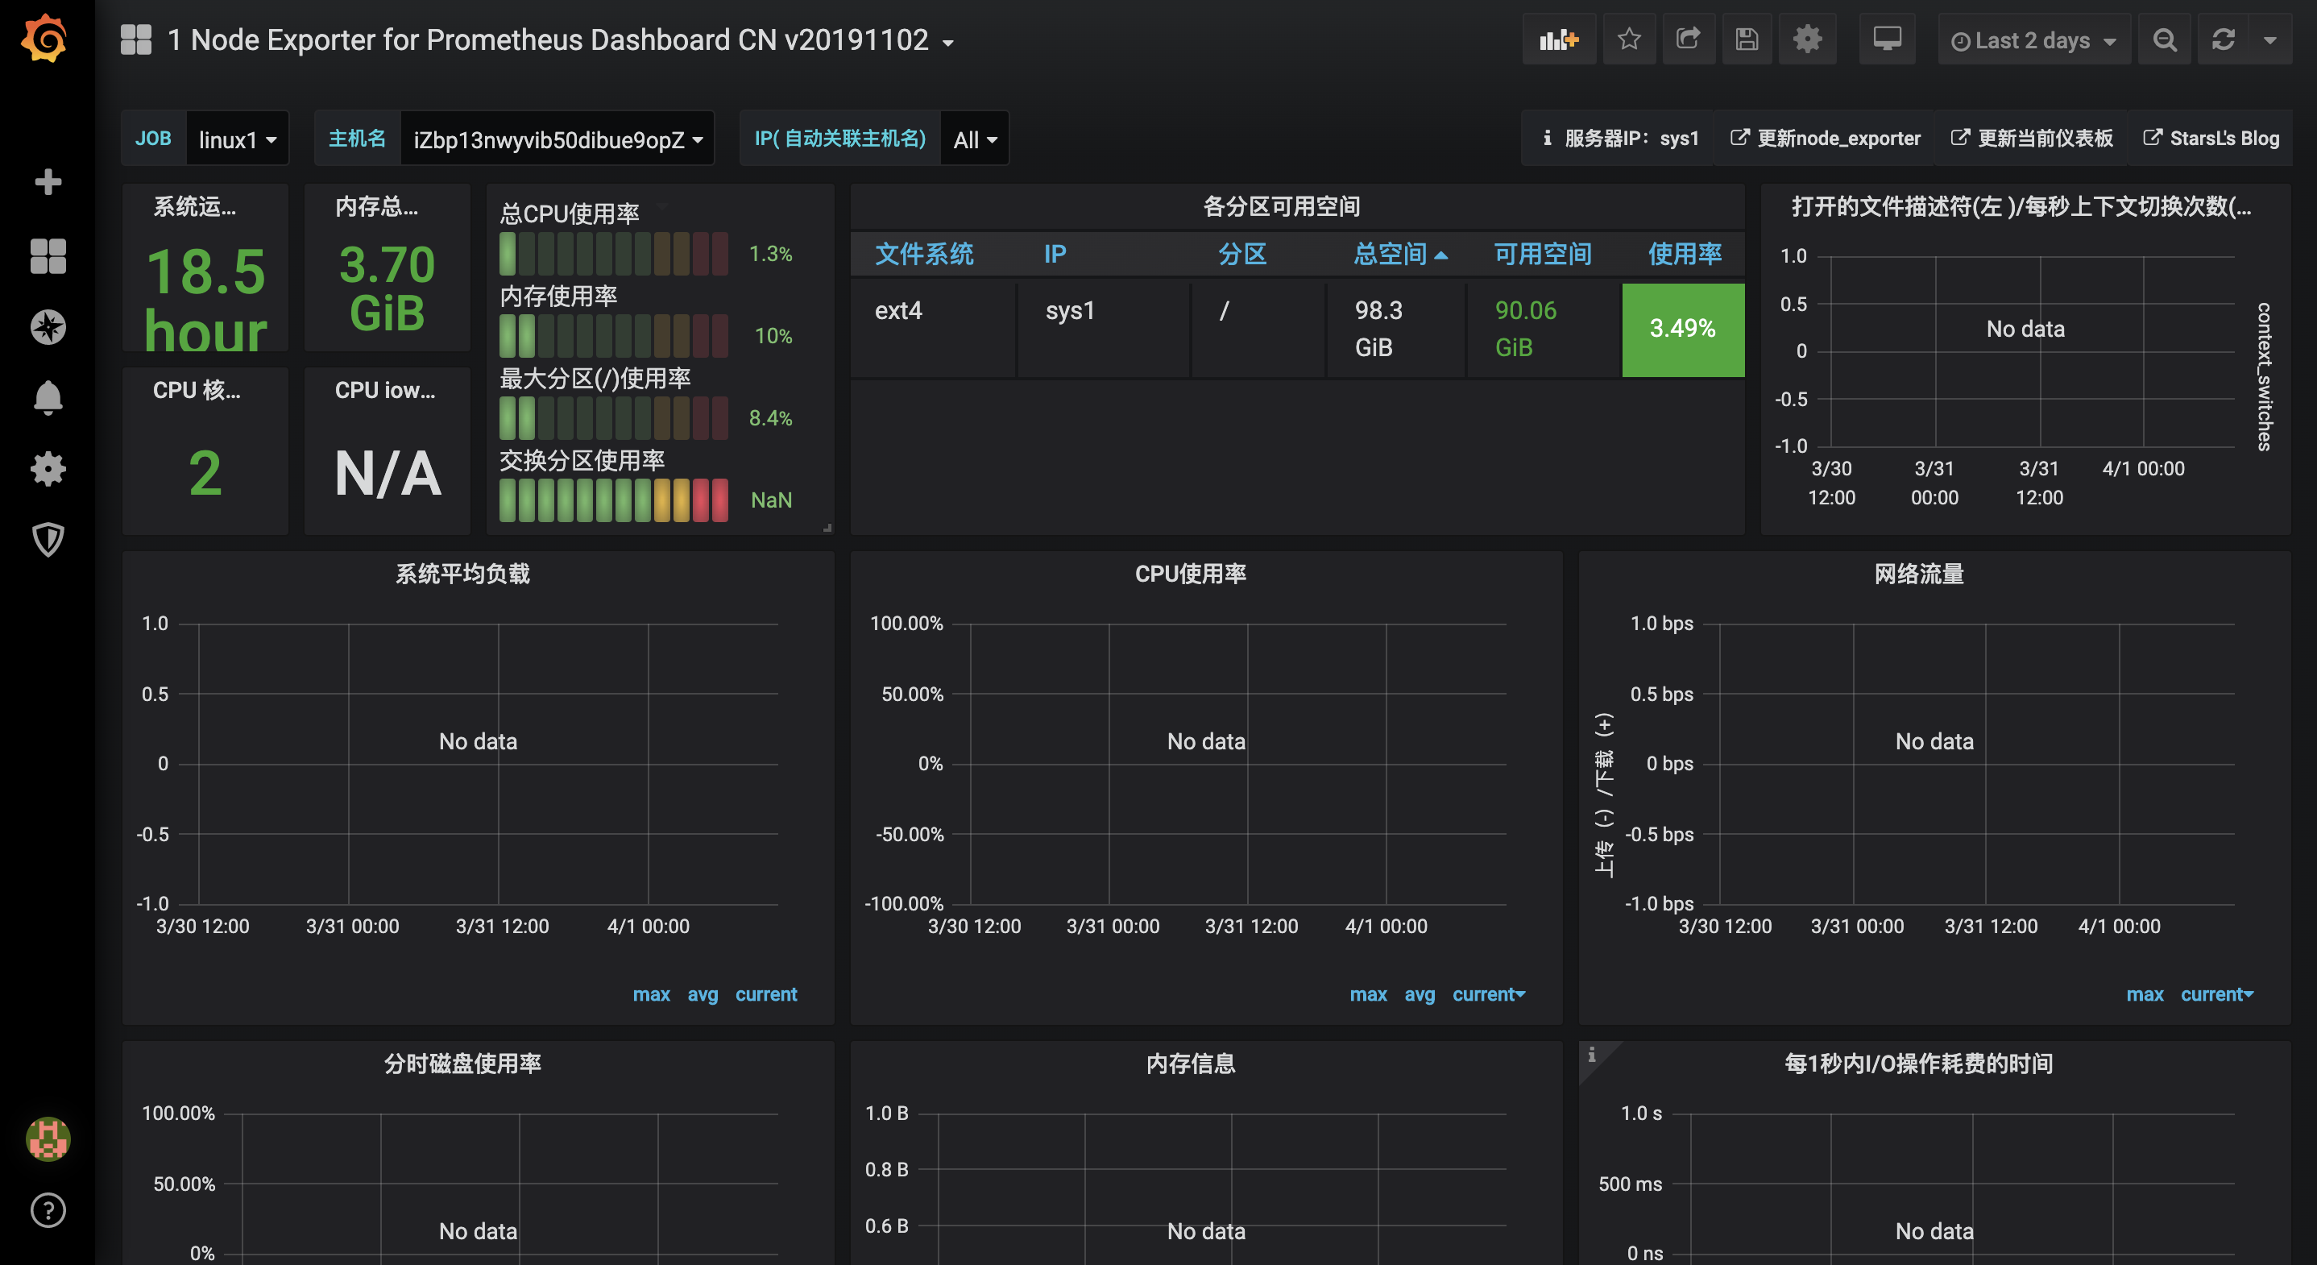Image resolution: width=2317 pixels, height=1265 pixels.
Task: Sort CPU使用率 legend by avg
Action: point(1420,994)
